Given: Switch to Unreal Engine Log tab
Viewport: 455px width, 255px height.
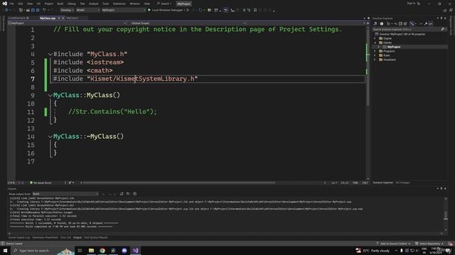Looking at the screenshot, I should (x=19, y=237).
